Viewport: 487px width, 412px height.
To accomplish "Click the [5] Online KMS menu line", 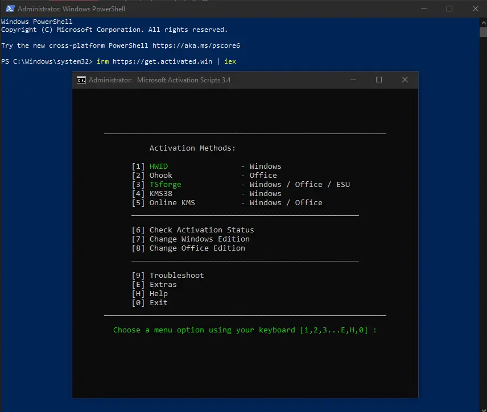I will pyautogui.click(x=227, y=202).
